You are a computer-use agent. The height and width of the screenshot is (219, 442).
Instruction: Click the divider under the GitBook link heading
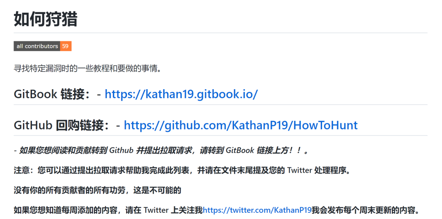pos(221,104)
